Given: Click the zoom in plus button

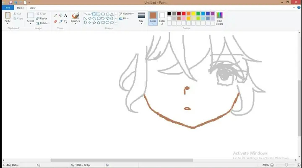Looking at the screenshot, I should [x=299, y=165].
